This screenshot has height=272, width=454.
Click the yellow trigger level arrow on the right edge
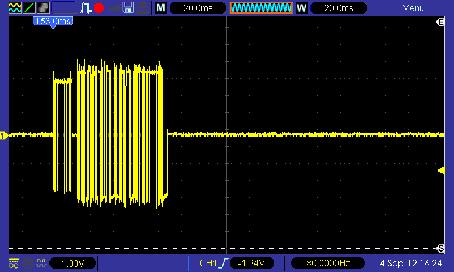[441, 170]
